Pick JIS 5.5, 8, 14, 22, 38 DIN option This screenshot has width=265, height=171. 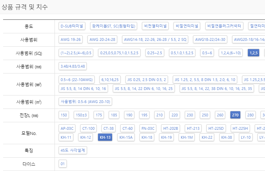click(217, 89)
